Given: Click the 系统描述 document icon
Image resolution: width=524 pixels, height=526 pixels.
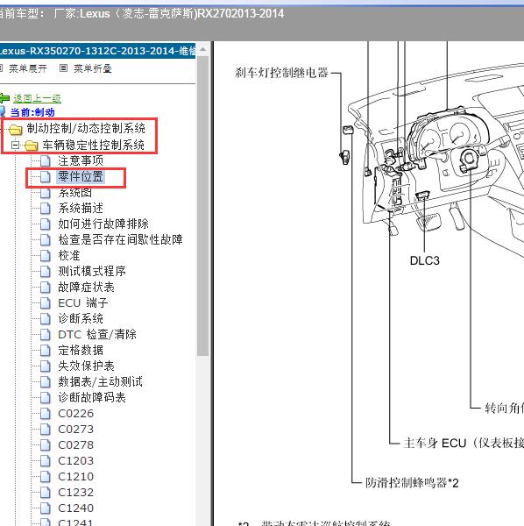Looking at the screenshot, I should (46, 209).
